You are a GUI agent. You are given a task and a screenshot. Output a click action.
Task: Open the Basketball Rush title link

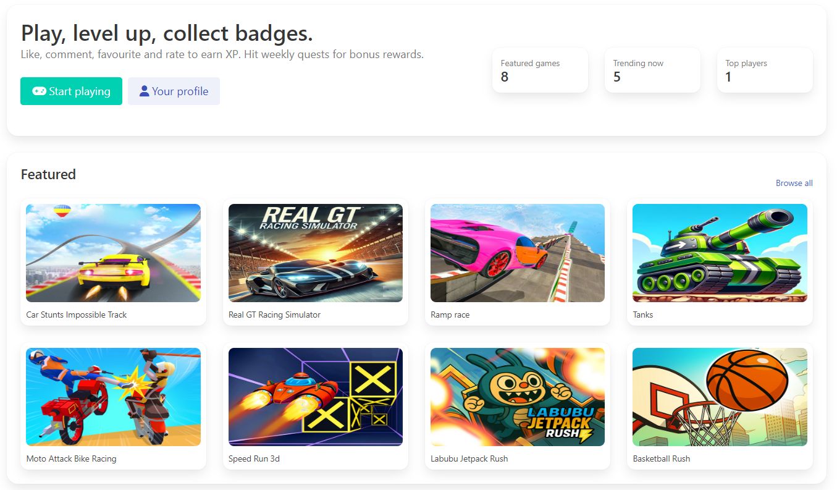point(662,458)
